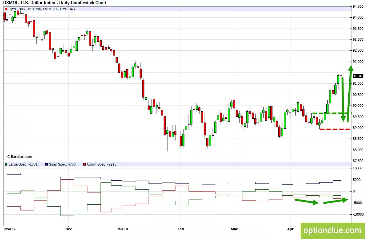Viewport: 365px width, 239px height.
Task: Click the 93.000 price axis label
Action: coord(358,40)
